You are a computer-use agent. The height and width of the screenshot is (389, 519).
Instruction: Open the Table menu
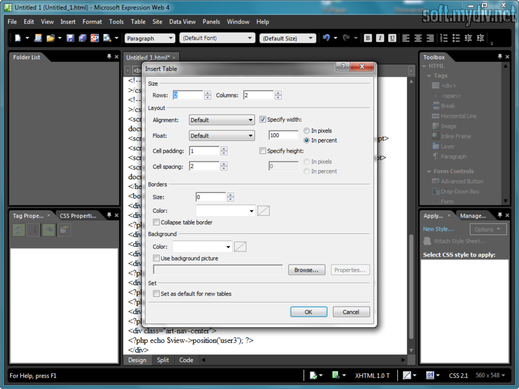[x=138, y=22]
